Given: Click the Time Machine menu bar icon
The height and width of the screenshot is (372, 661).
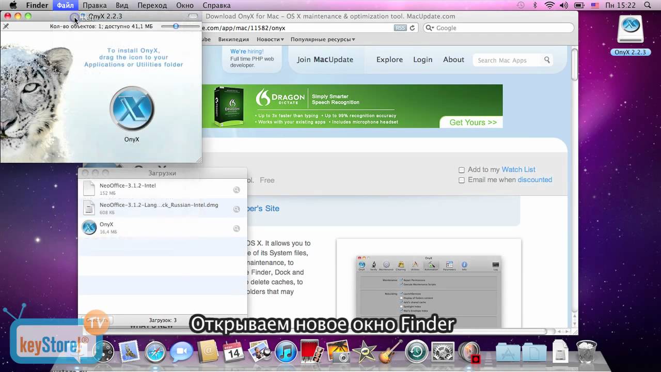Looking at the screenshot, I should coord(521,5).
